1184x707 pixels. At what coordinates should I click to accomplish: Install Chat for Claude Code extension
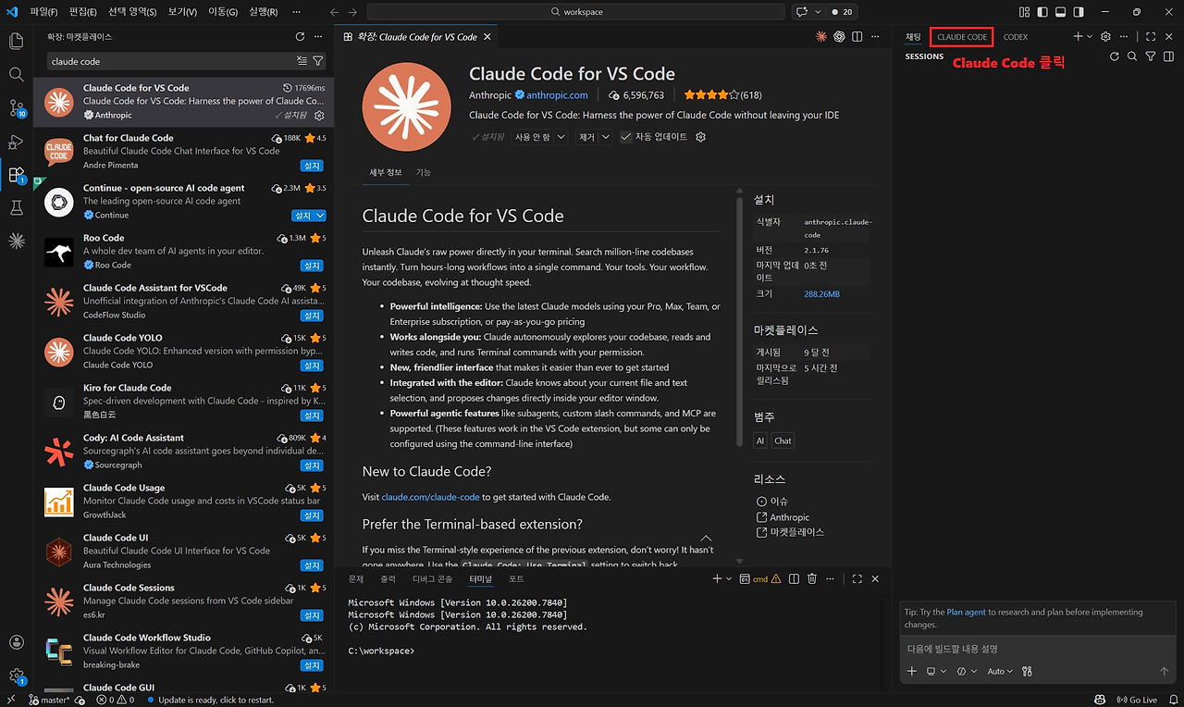coord(312,166)
